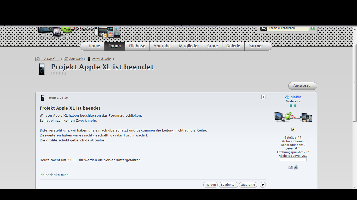
Task: Submit the search with the green arrow button
Action: (312, 28)
